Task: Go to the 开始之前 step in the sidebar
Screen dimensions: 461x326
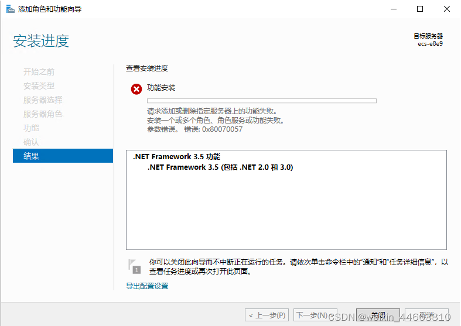Action: [39, 72]
